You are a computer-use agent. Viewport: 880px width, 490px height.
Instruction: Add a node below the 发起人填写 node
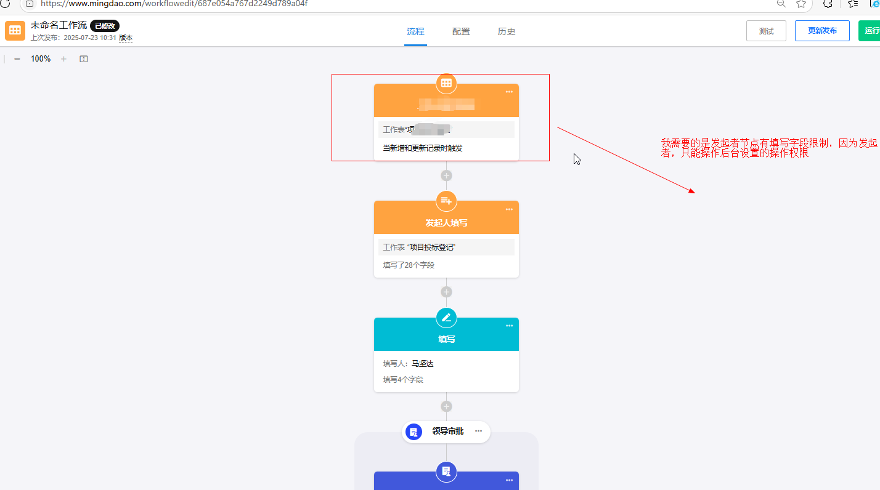(x=446, y=292)
